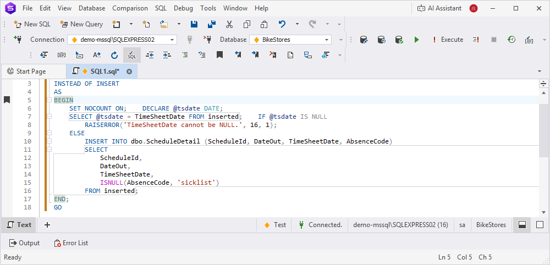
Task: Click the AI Assistant button
Action: [439, 8]
